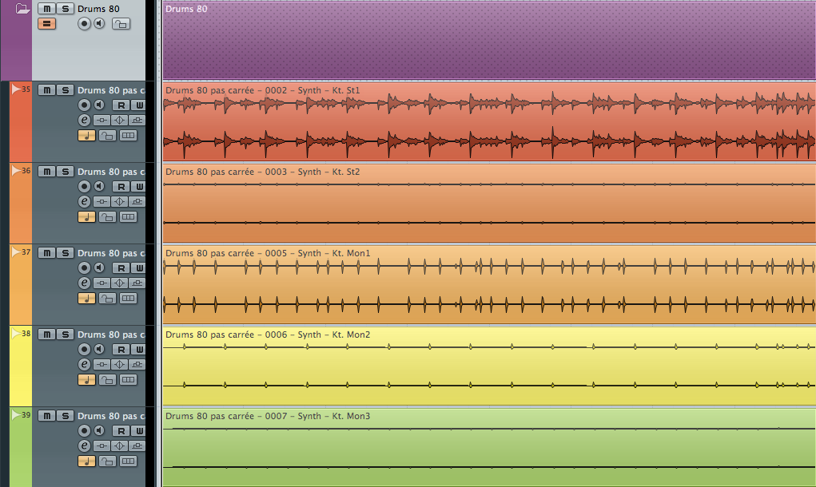The image size is (816, 487).
Task: Toggle group editing on Drums 80 folder
Action: [47, 23]
